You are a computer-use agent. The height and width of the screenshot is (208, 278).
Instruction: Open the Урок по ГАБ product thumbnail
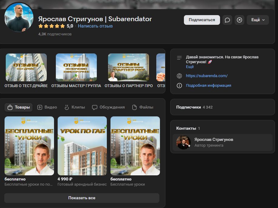click(x=82, y=146)
